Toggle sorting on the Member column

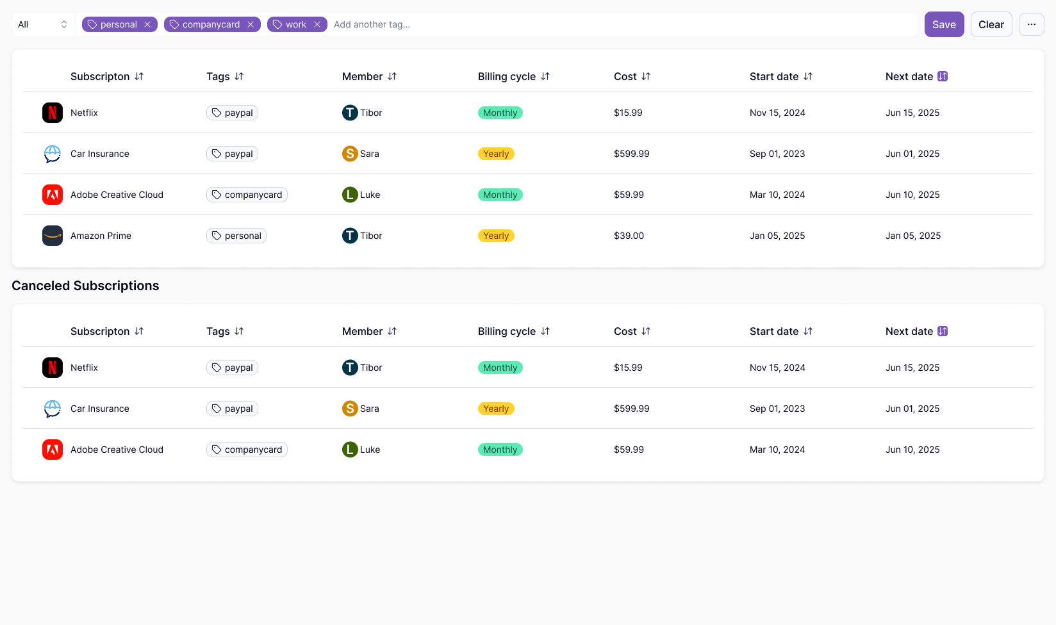[392, 76]
